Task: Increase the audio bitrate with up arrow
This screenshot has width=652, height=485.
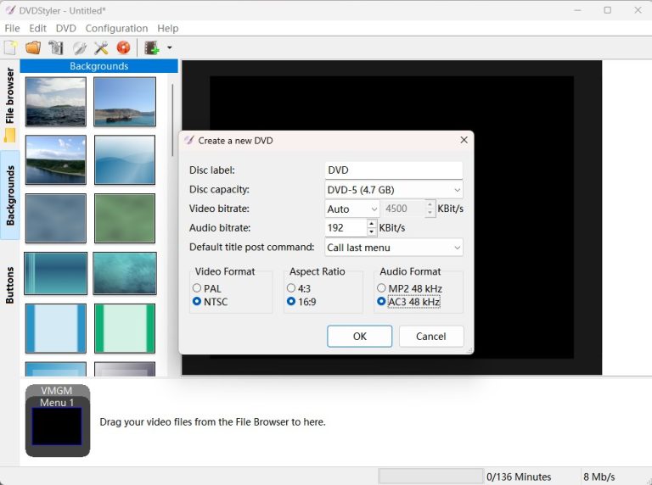Action: pos(372,224)
